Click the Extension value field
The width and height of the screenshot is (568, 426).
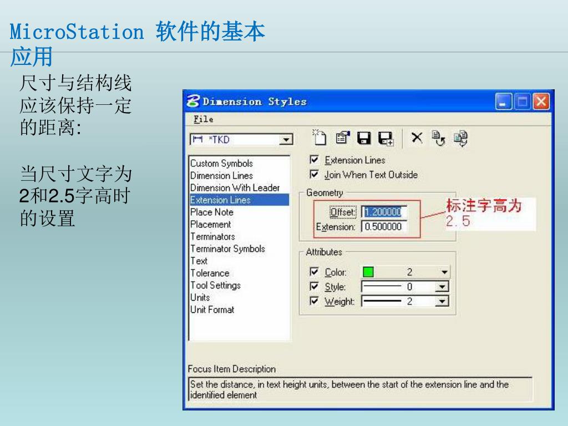pos(384,227)
